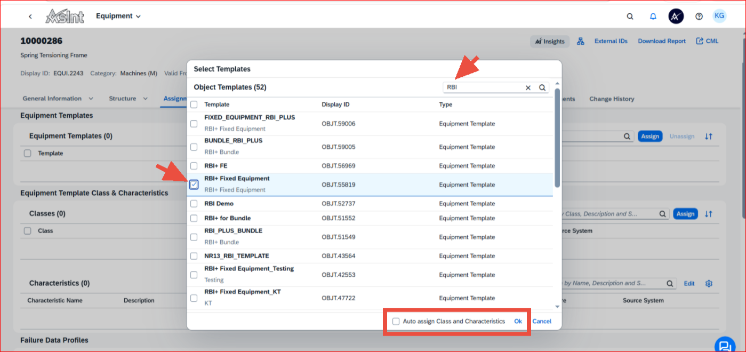Check RBI Demo template checkbox
The height and width of the screenshot is (352, 746).
[194, 204]
